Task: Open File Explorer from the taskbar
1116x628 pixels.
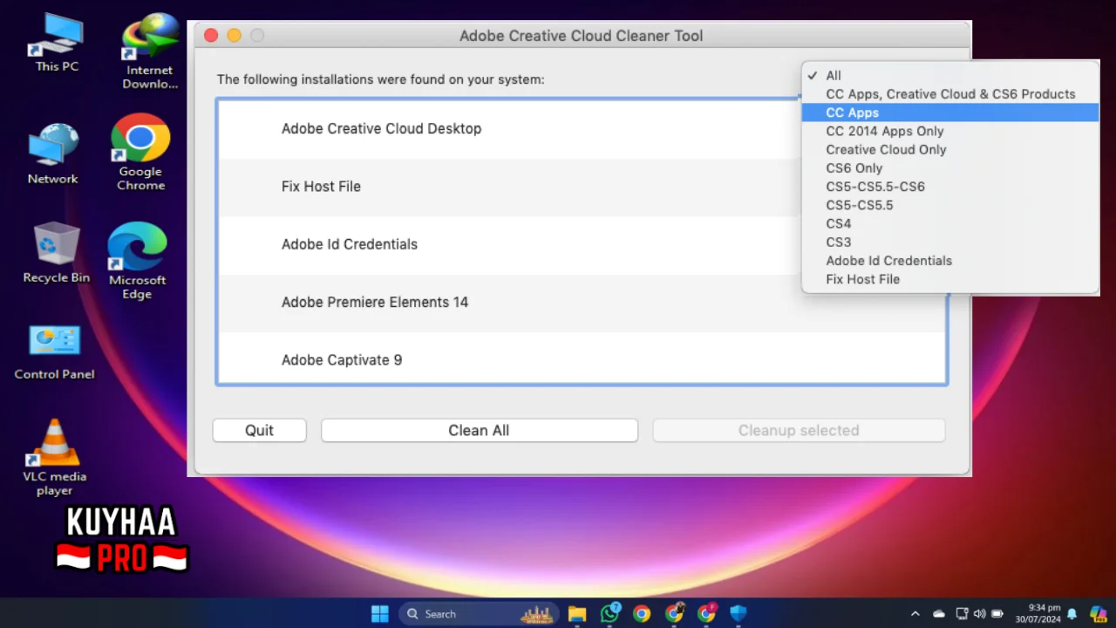Action: tap(577, 614)
